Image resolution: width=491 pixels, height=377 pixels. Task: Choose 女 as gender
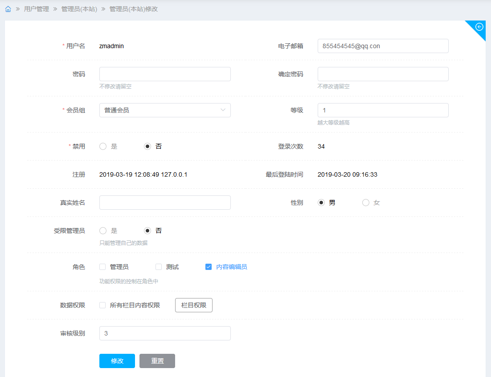366,203
